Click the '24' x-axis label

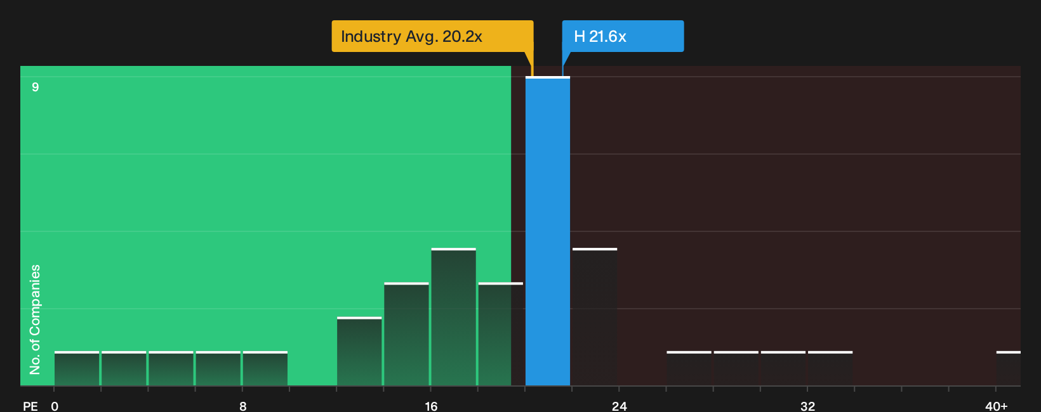[x=619, y=406]
